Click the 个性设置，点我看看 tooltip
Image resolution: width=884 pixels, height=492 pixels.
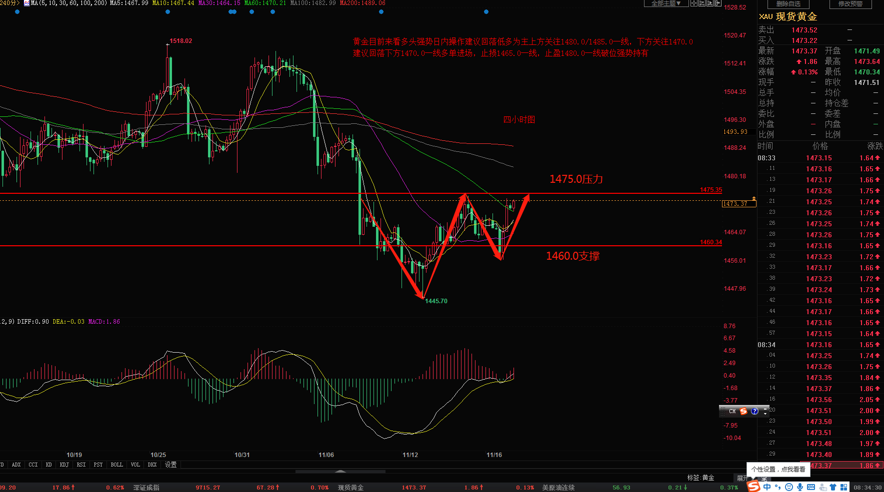coord(778,469)
